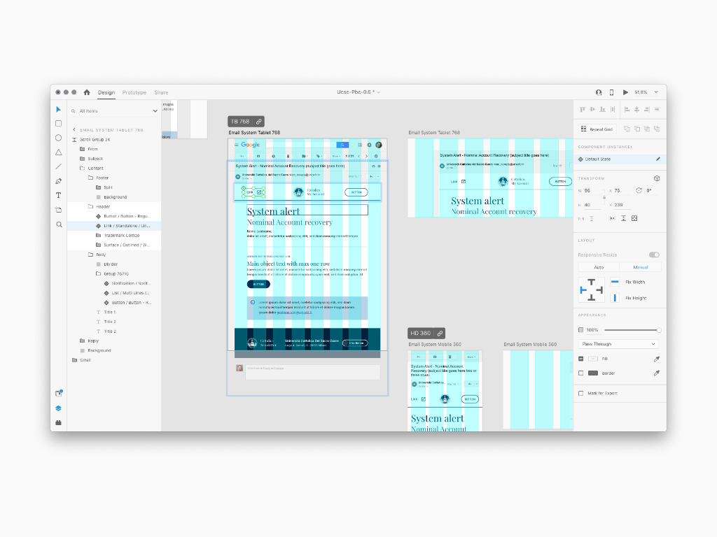Align selection to left edge
Image resolution: width=717 pixels, height=537 pixels.
coord(627,110)
